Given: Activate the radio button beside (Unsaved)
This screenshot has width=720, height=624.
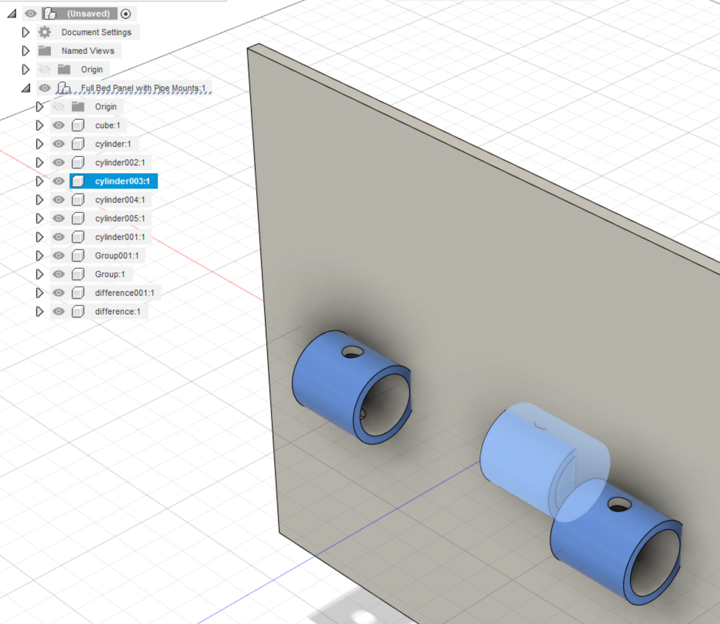Looking at the screenshot, I should click(126, 14).
